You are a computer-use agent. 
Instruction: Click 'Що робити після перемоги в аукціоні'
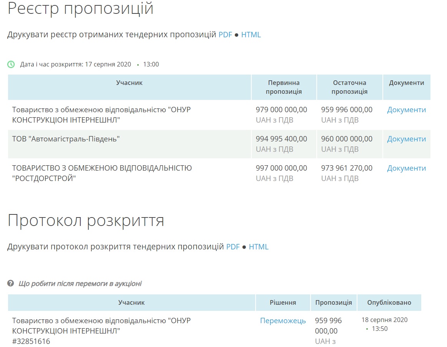pos(80,284)
